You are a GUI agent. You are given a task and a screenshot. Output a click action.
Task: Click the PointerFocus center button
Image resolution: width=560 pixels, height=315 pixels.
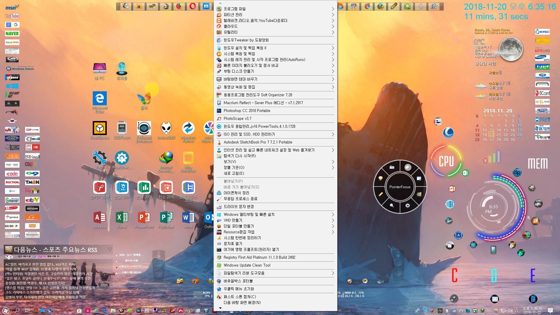(x=400, y=187)
